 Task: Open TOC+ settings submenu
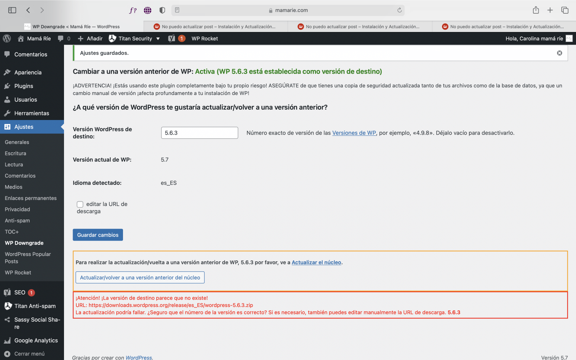coord(12,232)
